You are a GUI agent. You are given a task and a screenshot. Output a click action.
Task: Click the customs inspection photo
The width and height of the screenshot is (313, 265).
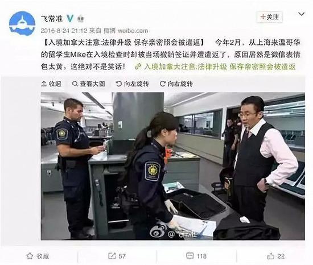(173, 166)
